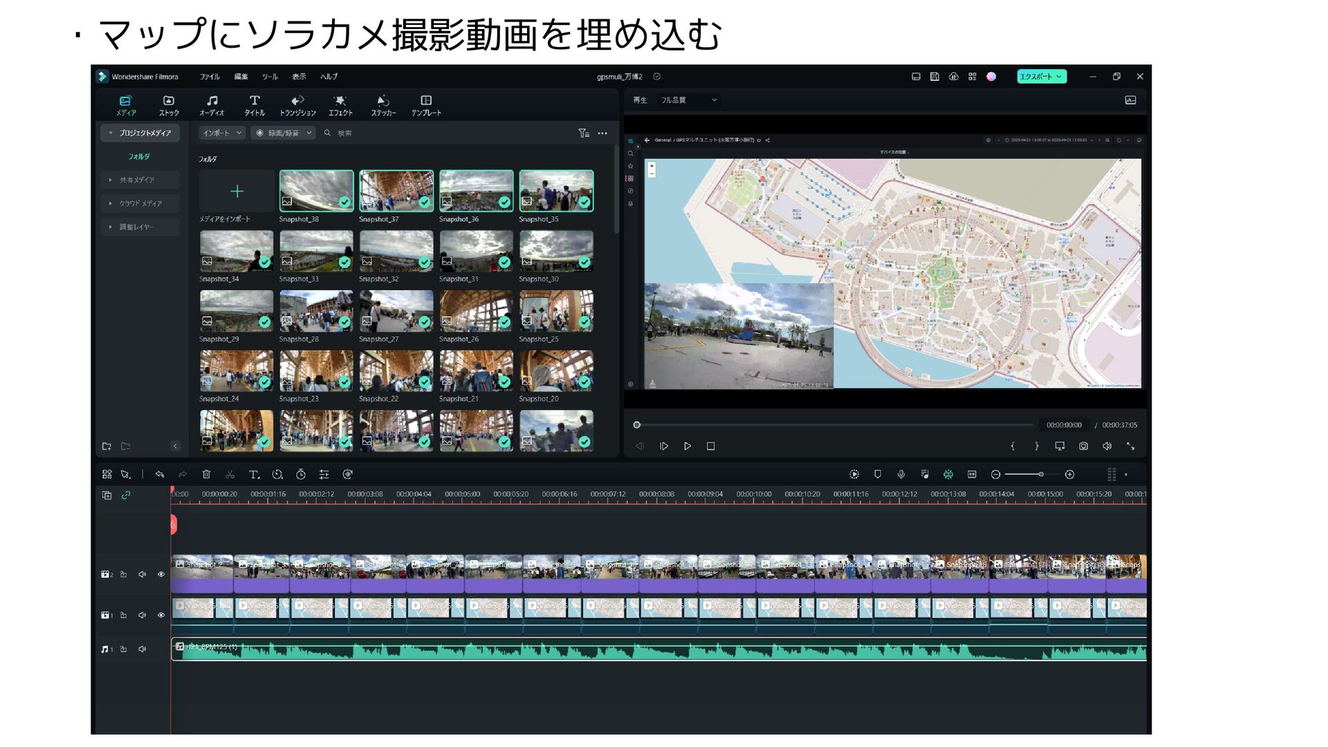1328x747 pixels.
Task: Open the Tools (ツール) menu
Action: (x=270, y=77)
